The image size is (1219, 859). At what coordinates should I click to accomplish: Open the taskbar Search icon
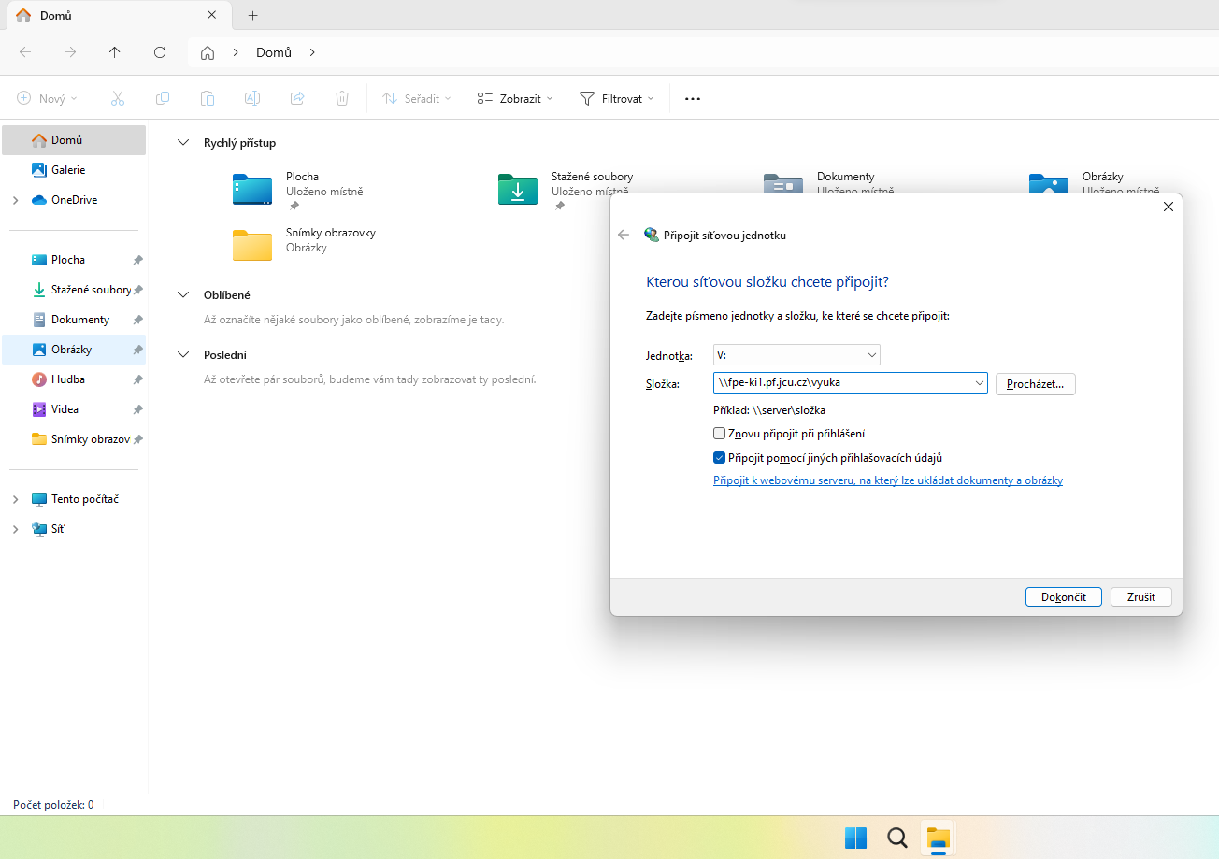(x=896, y=838)
